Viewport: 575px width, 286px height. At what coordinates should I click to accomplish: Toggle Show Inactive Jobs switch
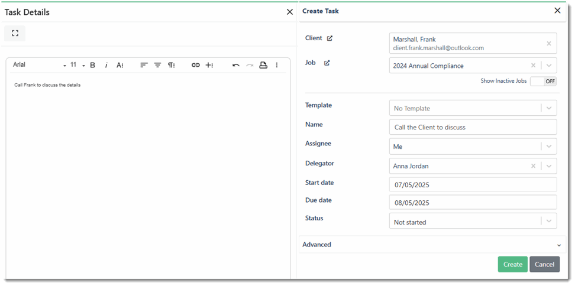pos(544,82)
